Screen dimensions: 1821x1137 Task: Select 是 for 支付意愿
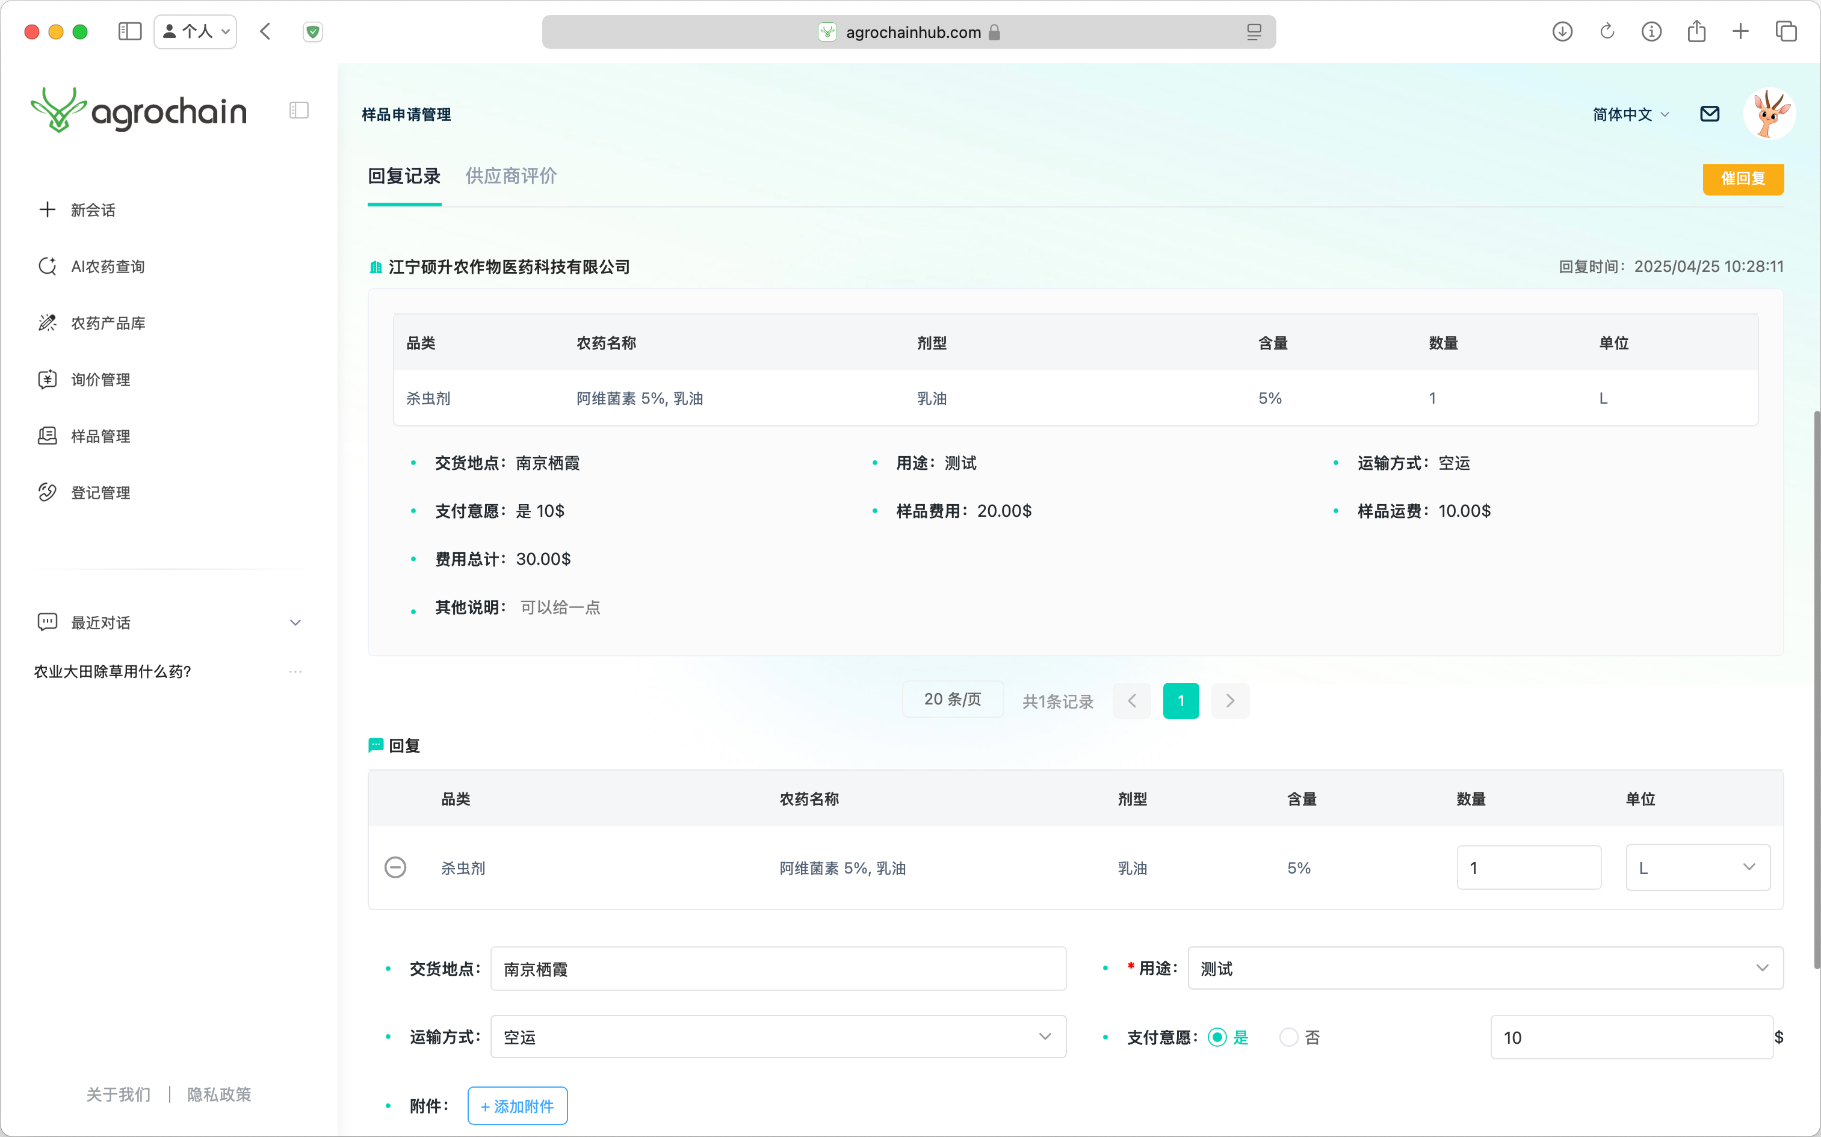click(1217, 1037)
